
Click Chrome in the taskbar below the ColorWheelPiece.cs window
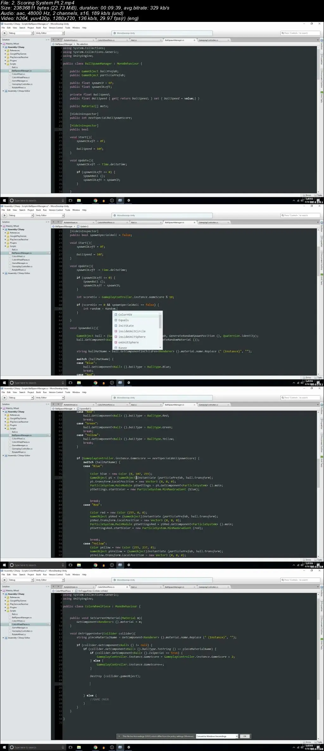tap(95, 747)
